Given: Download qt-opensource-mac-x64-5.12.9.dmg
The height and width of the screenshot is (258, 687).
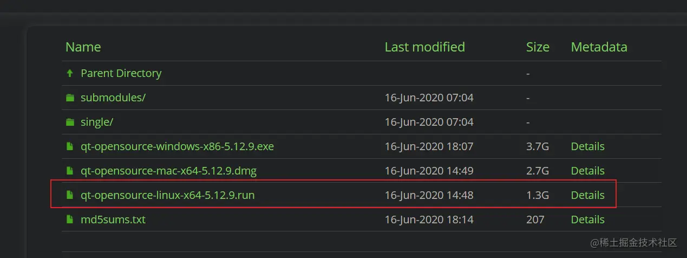Looking at the screenshot, I should coord(168,171).
